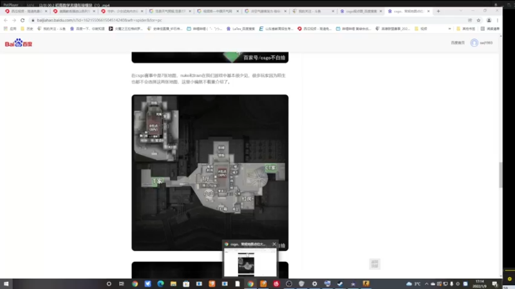The image size is (515, 289).
Task: Open Microsoft Store from taskbar
Action: click(x=186, y=284)
